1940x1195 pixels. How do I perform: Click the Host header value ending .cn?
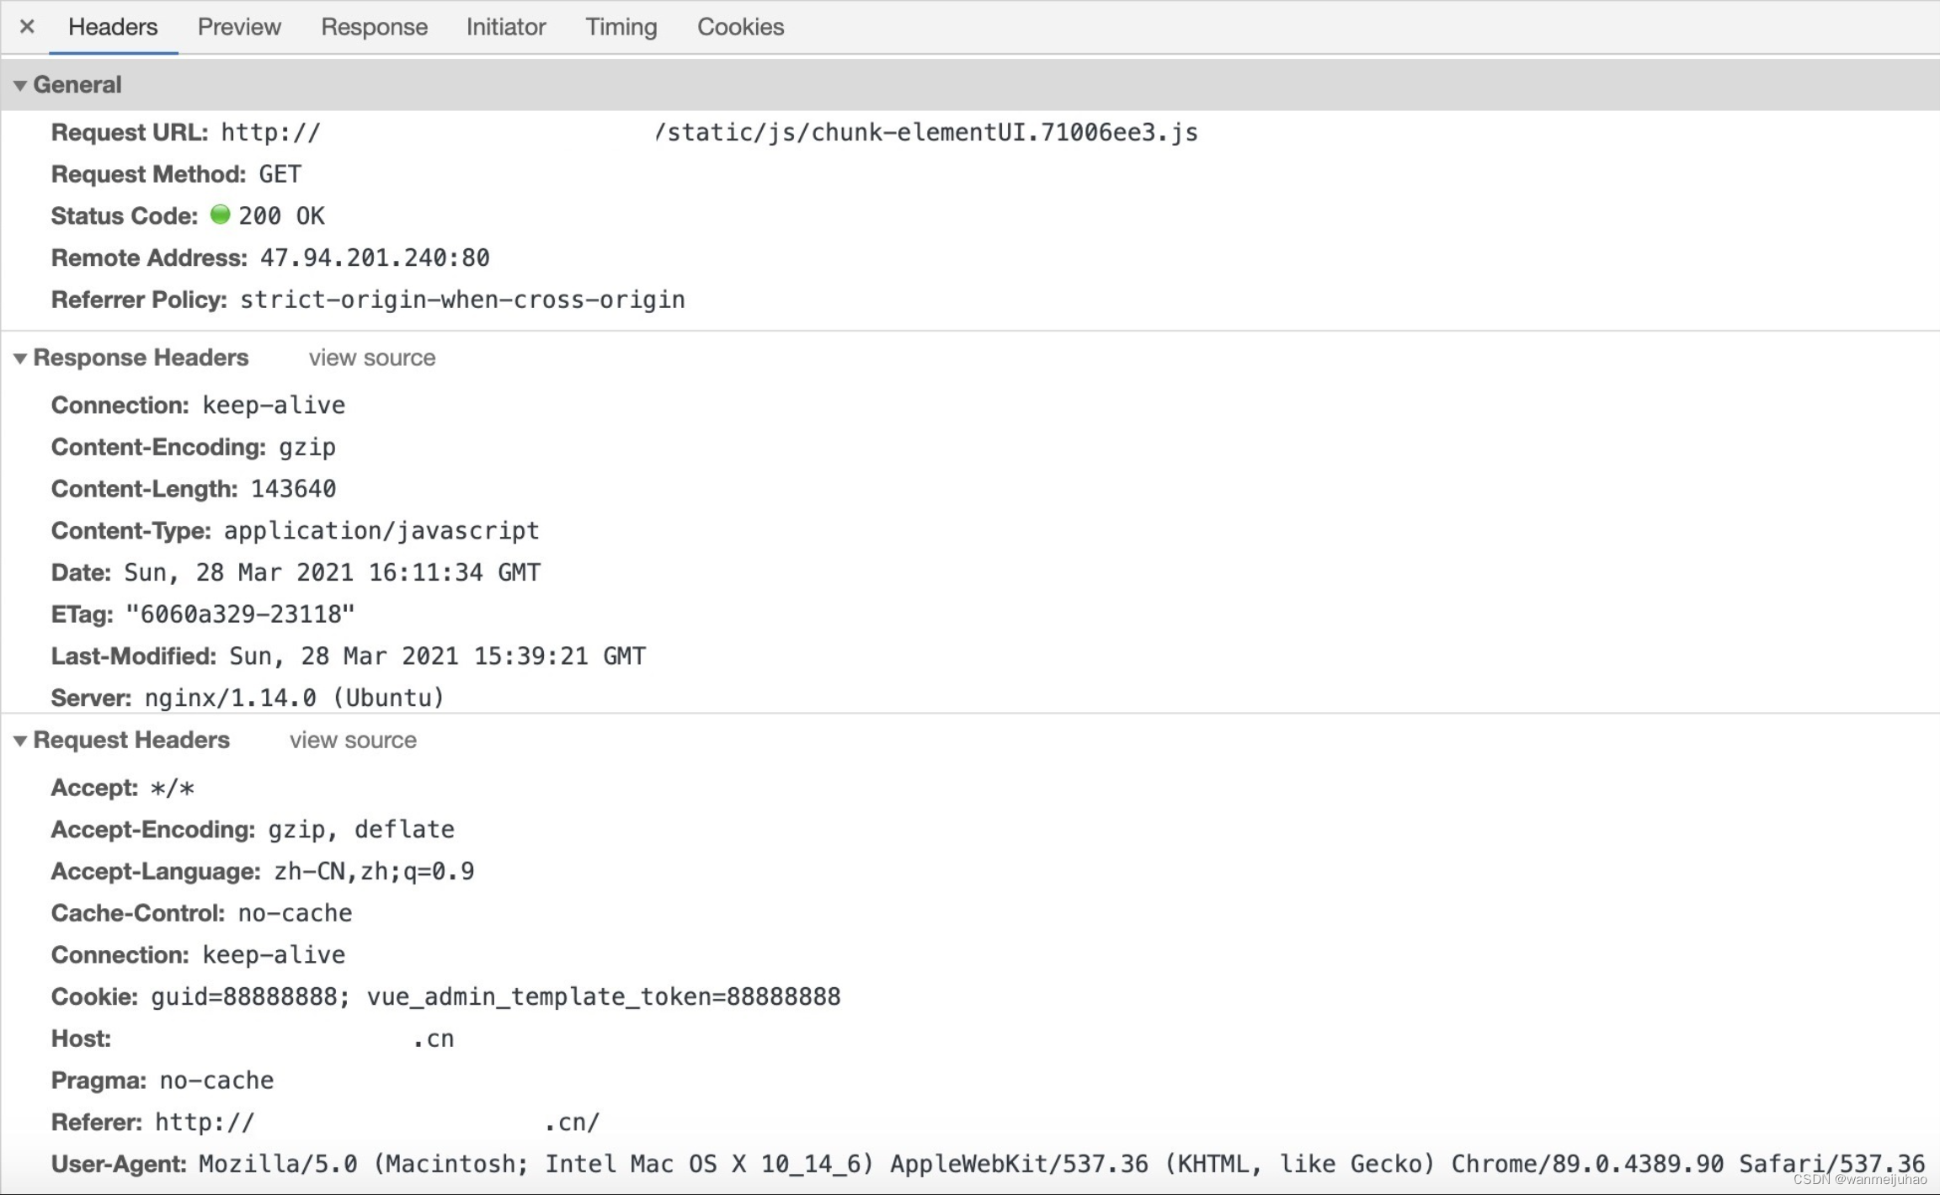(x=434, y=1039)
